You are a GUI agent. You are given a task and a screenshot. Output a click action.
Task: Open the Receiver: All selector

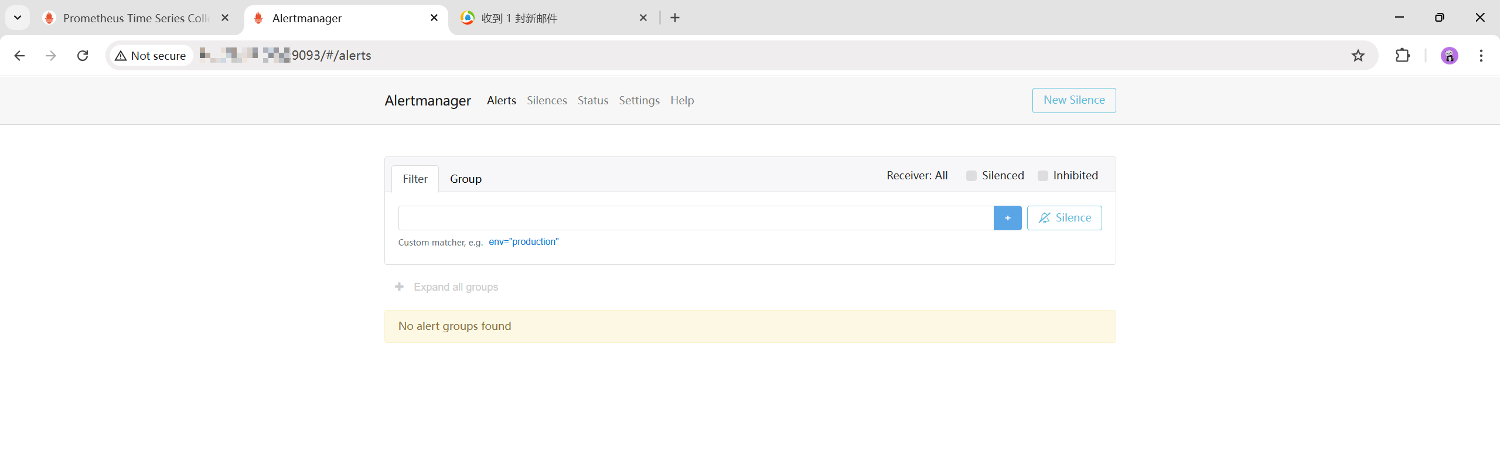coord(917,176)
